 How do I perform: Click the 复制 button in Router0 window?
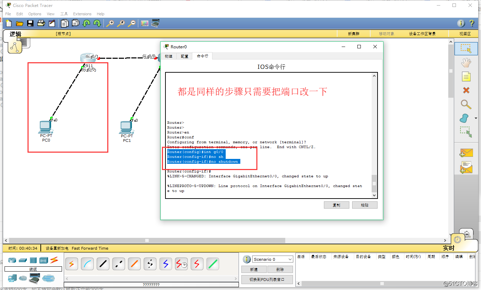[336, 205]
